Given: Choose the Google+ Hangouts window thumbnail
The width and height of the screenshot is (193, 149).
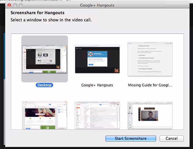Looking at the screenshot, I should pos(97,59).
